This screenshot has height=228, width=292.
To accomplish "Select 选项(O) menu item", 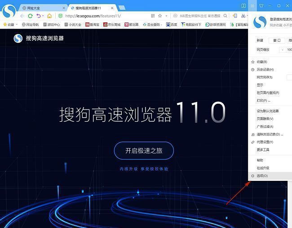I will pos(270,175).
